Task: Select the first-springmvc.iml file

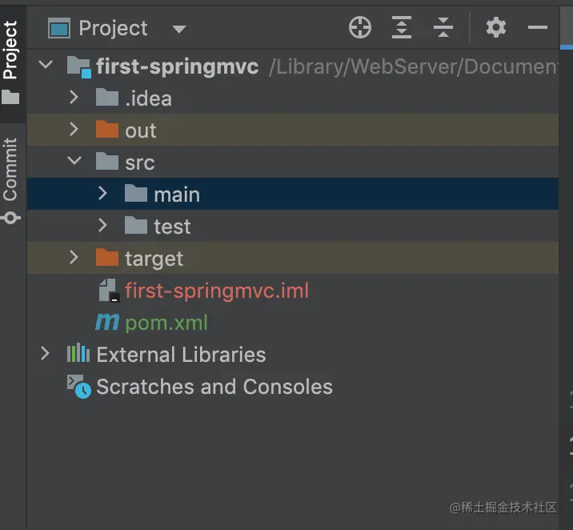Action: (x=216, y=291)
